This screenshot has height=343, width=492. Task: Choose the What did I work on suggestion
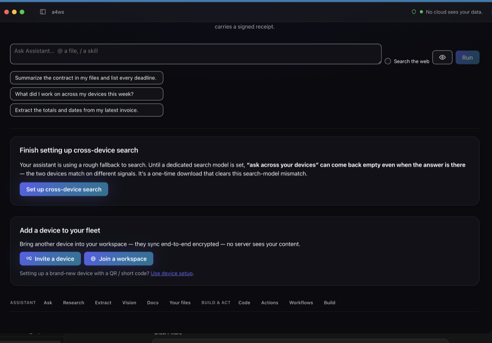tap(86, 94)
